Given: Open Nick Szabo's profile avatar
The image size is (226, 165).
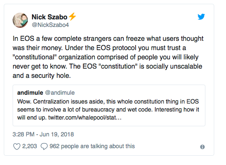Looking at the screenshot, I should pyautogui.click(x=20, y=20).
